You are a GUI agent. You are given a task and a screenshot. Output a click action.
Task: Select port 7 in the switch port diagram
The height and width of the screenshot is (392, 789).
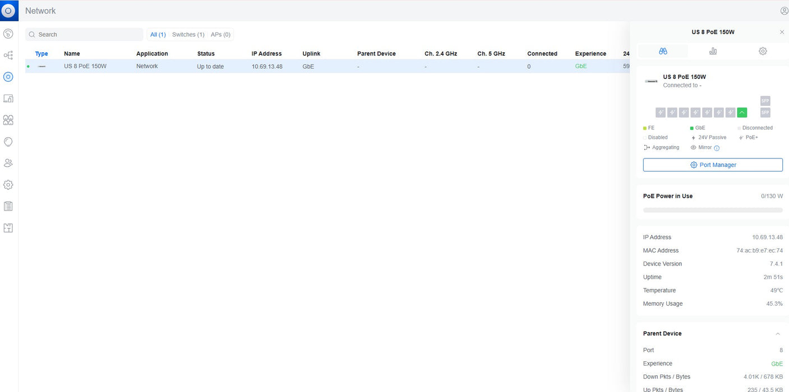click(x=730, y=113)
